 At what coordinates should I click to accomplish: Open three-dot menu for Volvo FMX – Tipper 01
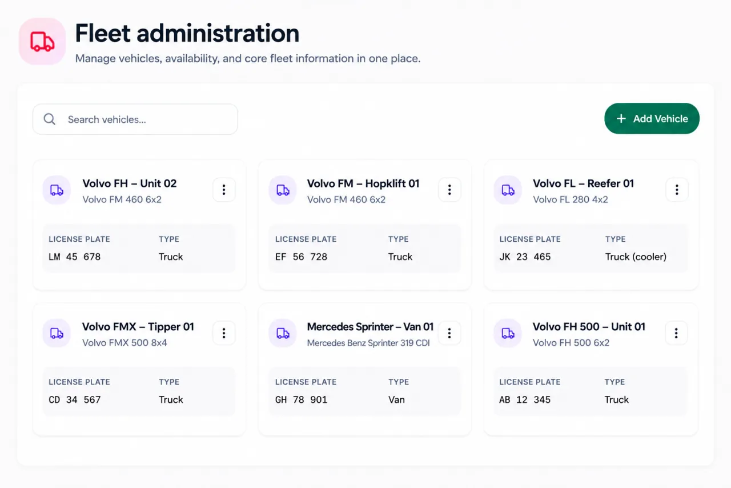point(224,333)
